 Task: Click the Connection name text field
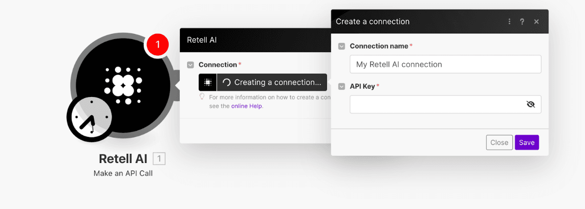click(x=445, y=64)
